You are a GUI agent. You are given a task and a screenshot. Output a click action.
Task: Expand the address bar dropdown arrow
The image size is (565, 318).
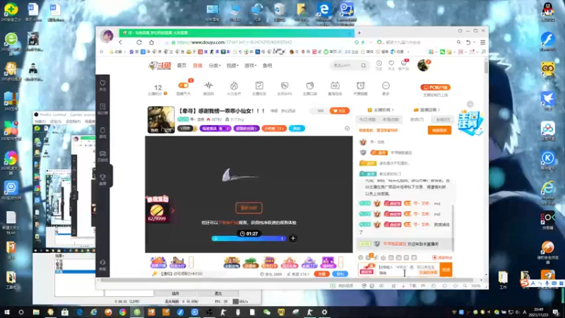click(371, 42)
